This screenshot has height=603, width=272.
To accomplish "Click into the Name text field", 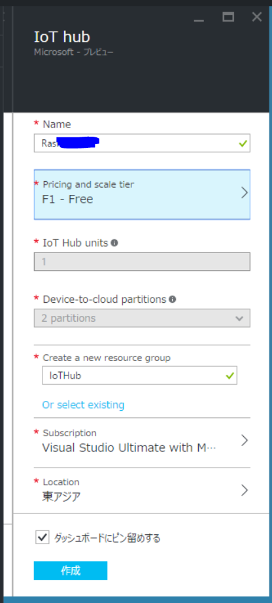I will pyautogui.click(x=142, y=143).
